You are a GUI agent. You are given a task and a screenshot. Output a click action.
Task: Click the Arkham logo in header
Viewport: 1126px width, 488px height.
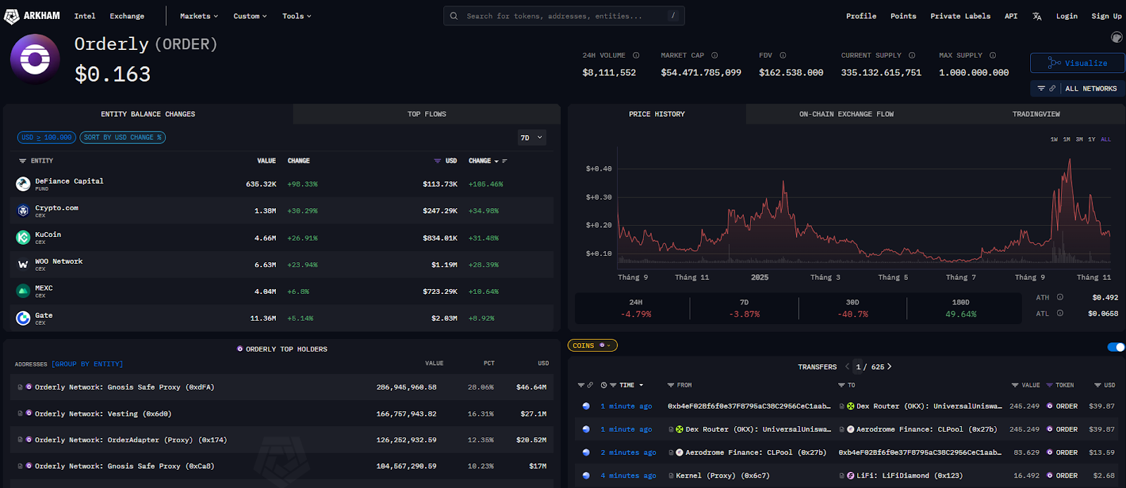[32, 15]
